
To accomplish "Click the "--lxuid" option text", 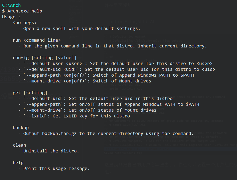I will tap(36, 116).
